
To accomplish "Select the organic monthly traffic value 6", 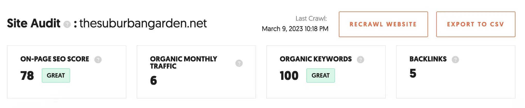I will pos(153,80).
